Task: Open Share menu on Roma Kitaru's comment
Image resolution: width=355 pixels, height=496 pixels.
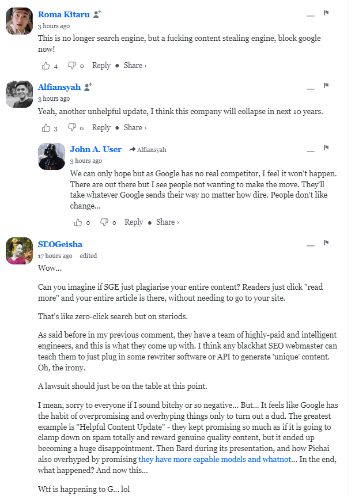Action: [135, 66]
